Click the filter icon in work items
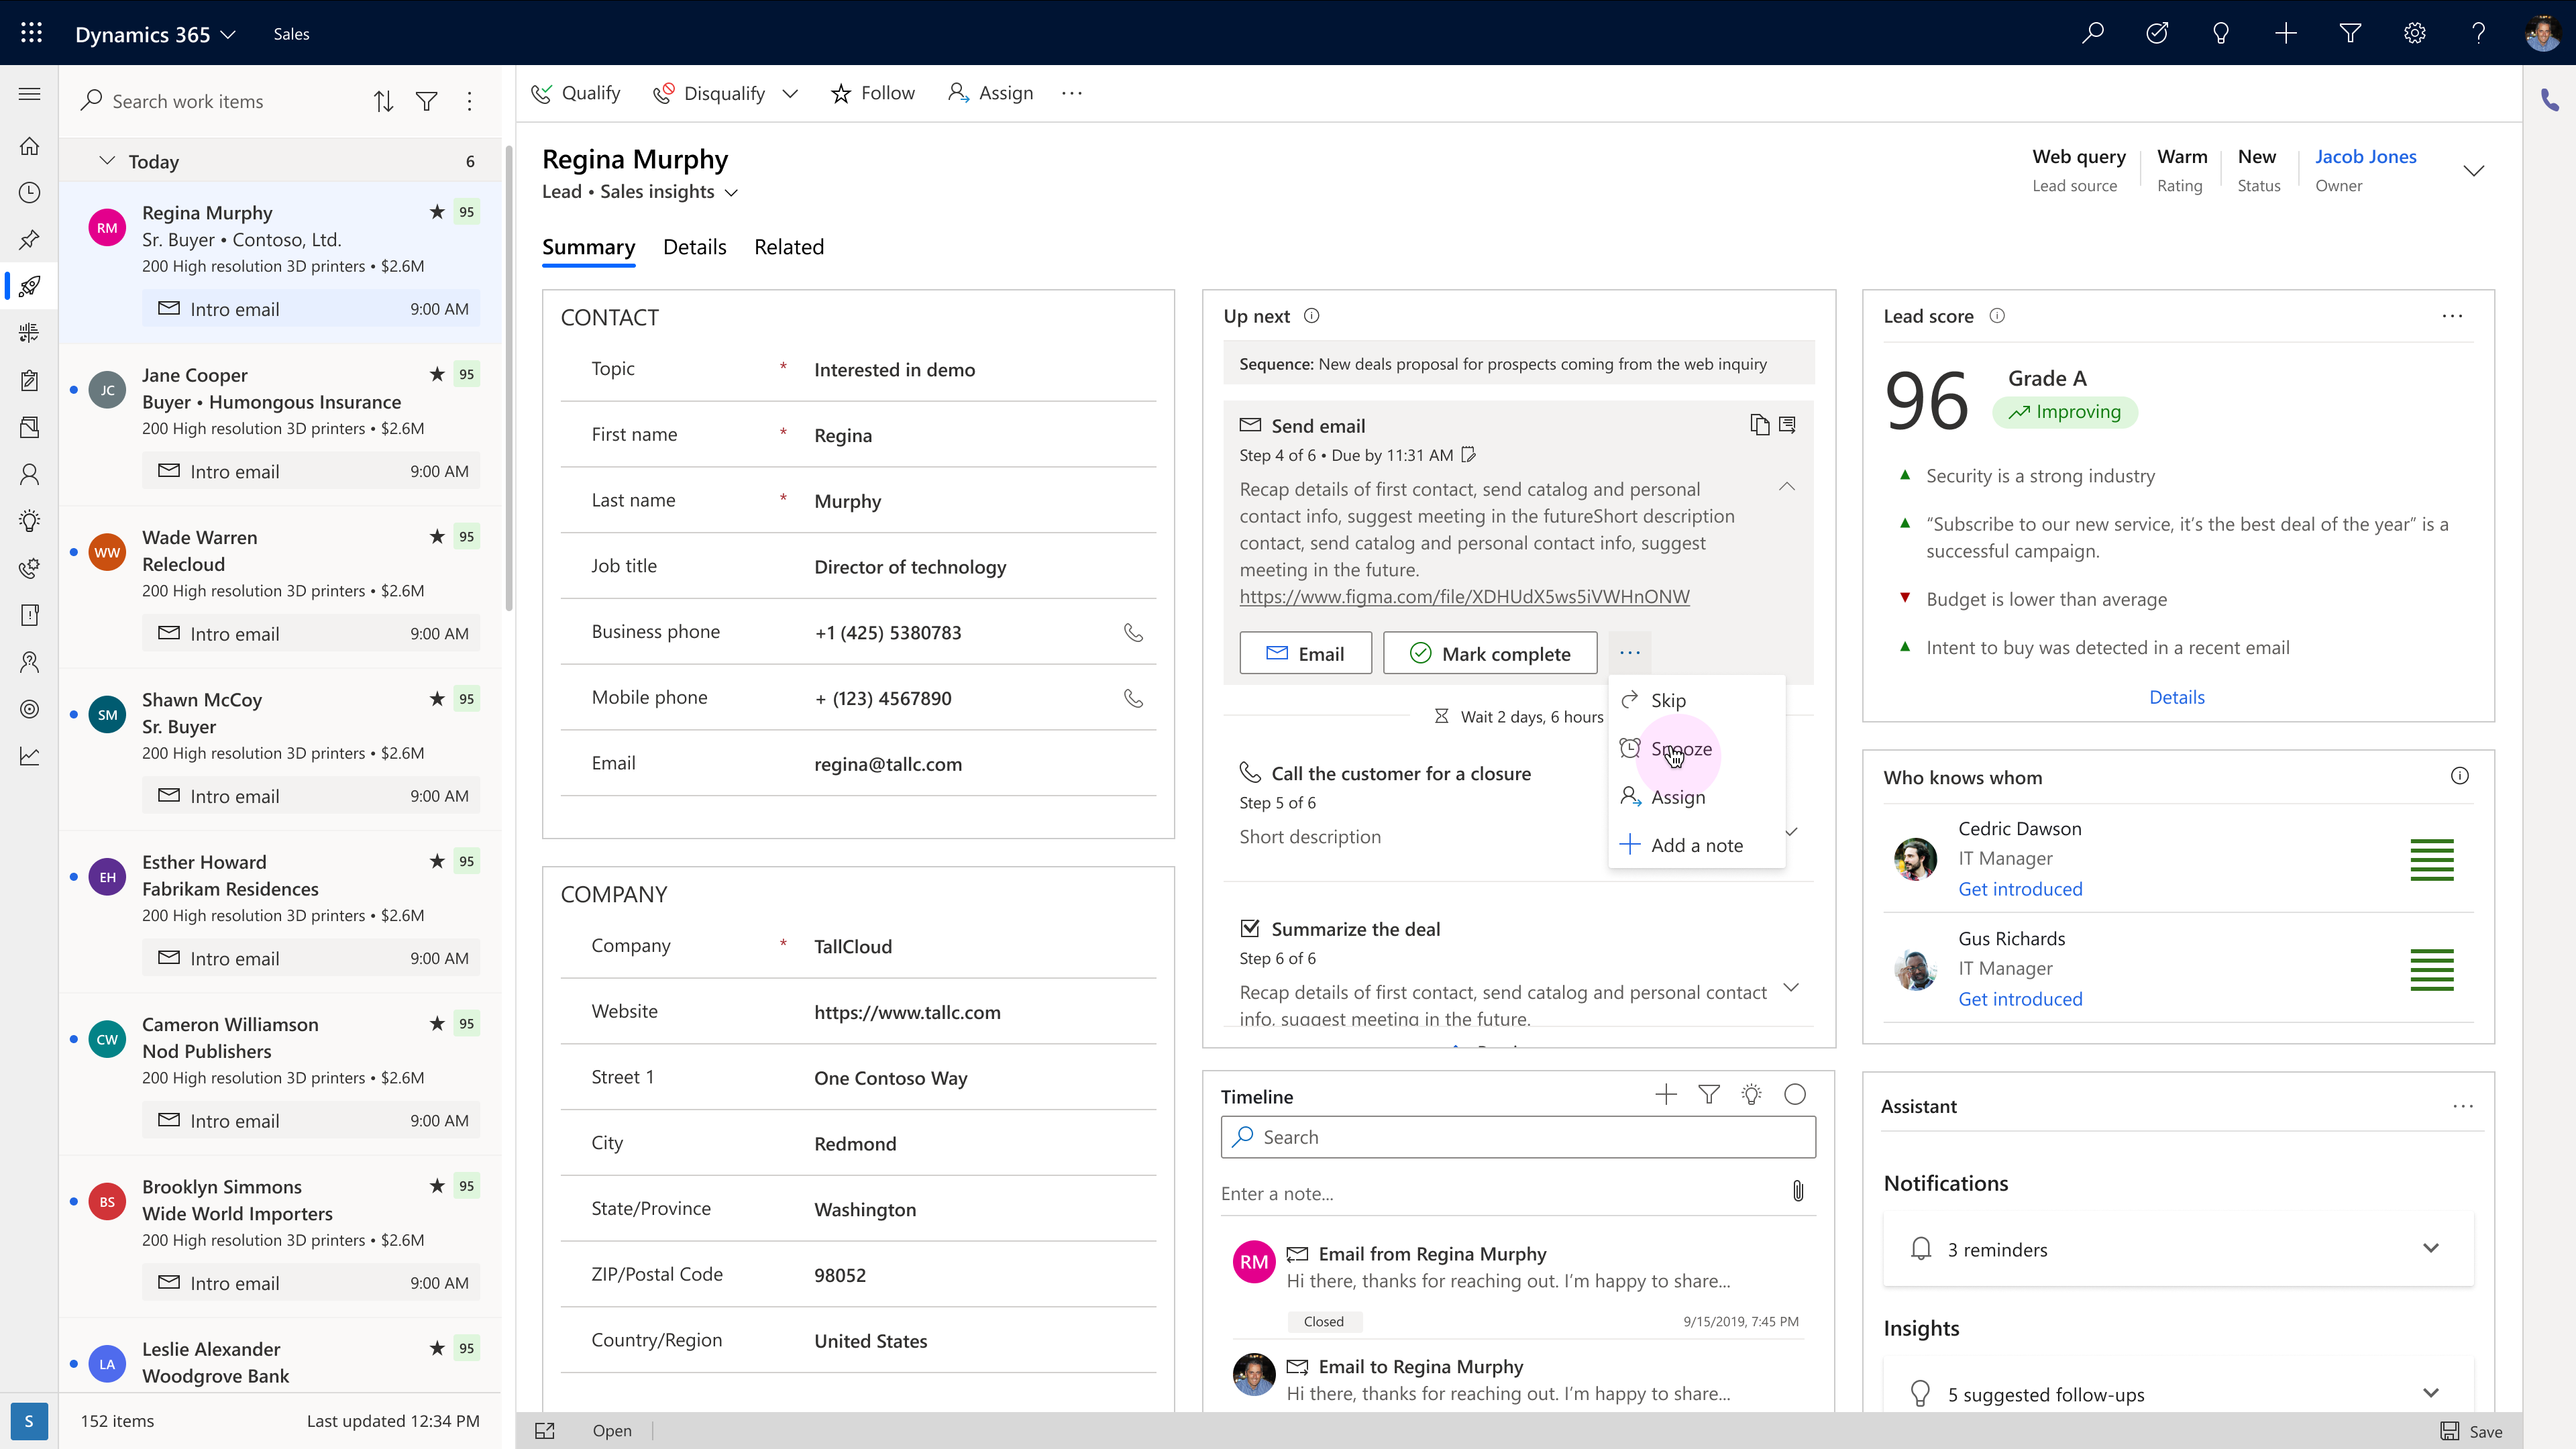This screenshot has height=1449, width=2576. [427, 101]
